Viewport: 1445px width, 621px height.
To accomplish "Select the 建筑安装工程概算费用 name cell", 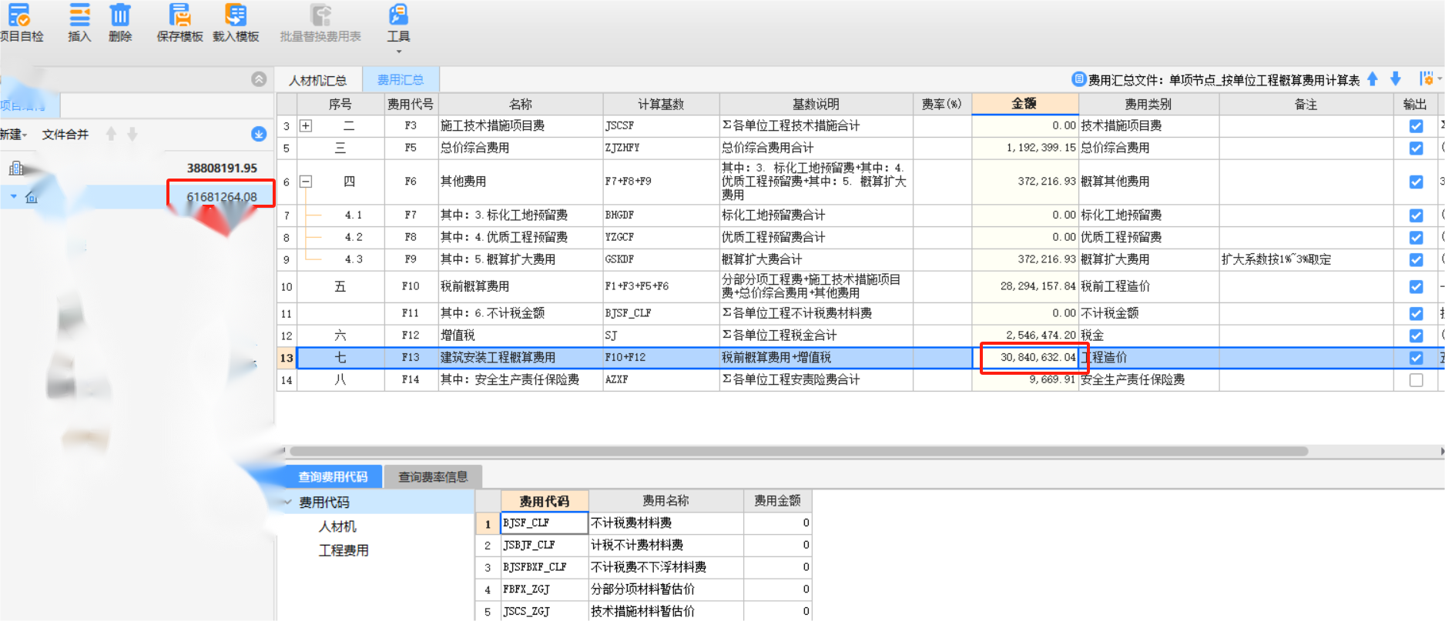I will (521, 358).
